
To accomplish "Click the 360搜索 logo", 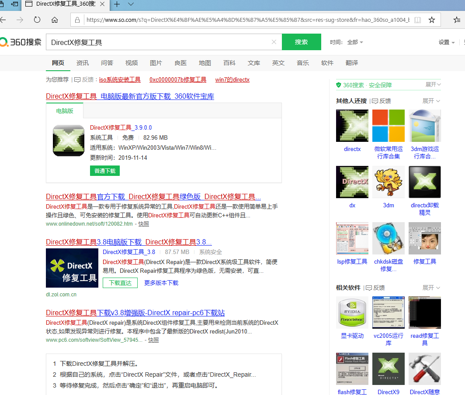I will click(21, 42).
